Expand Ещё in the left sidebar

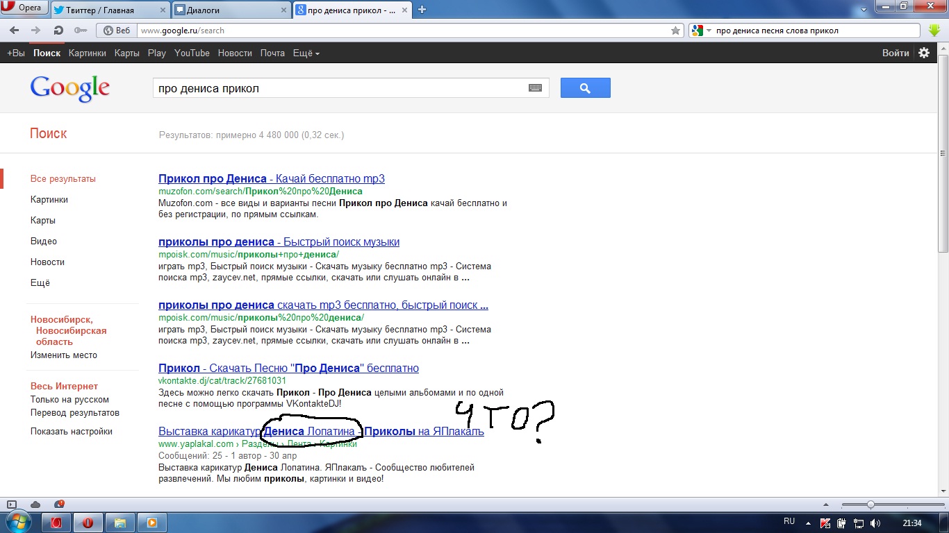[x=40, y=282]
